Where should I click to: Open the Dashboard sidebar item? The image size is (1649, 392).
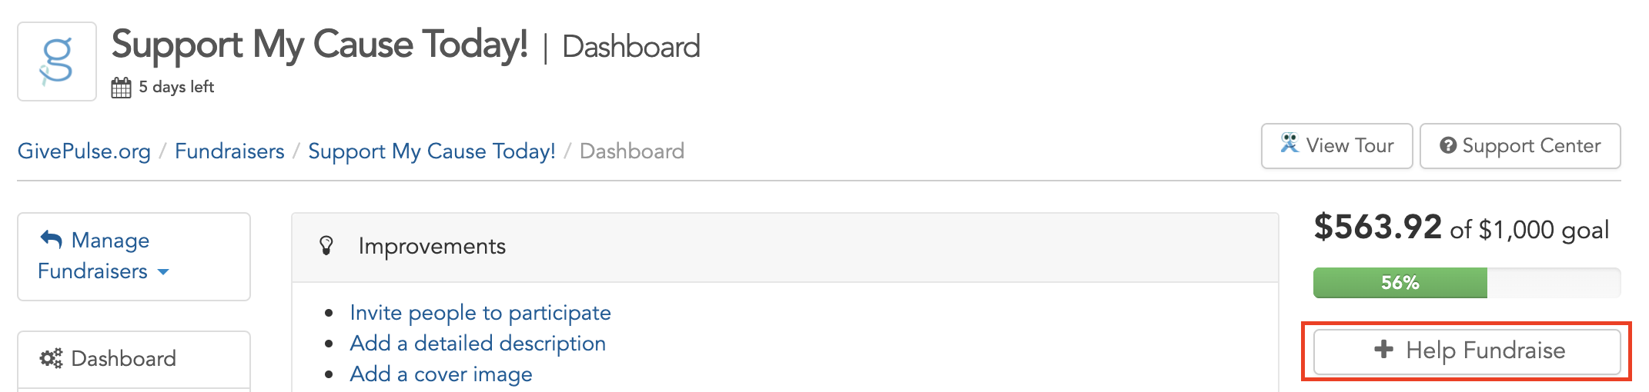[134, 359]
